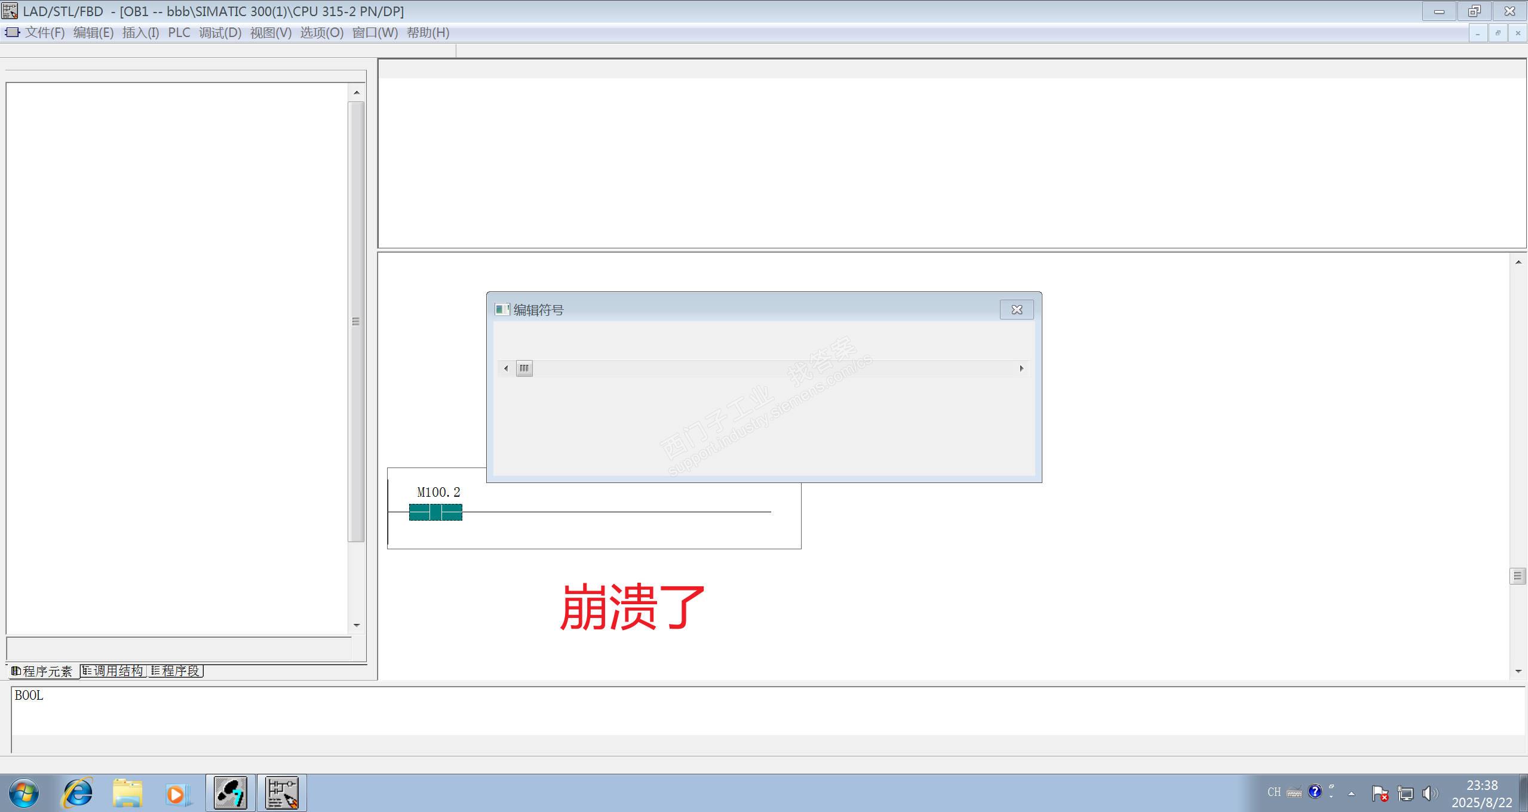Switch to the 程序段 tab

point(176,671)
